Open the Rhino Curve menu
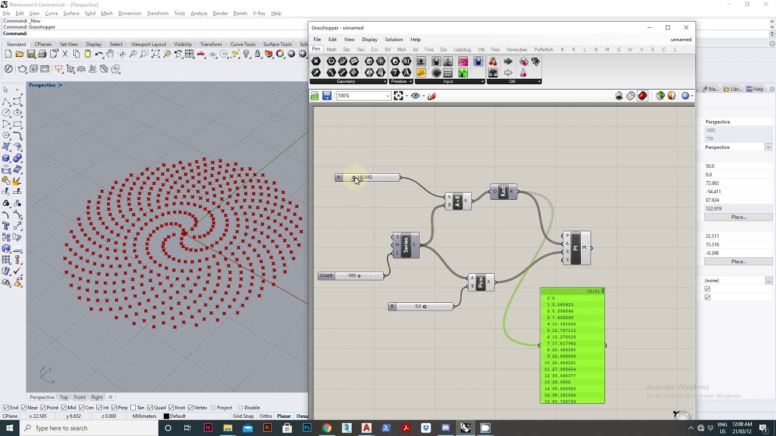 52,13
